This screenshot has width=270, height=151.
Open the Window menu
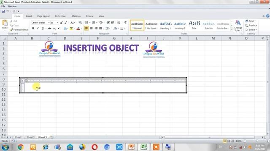coord(12,6)
